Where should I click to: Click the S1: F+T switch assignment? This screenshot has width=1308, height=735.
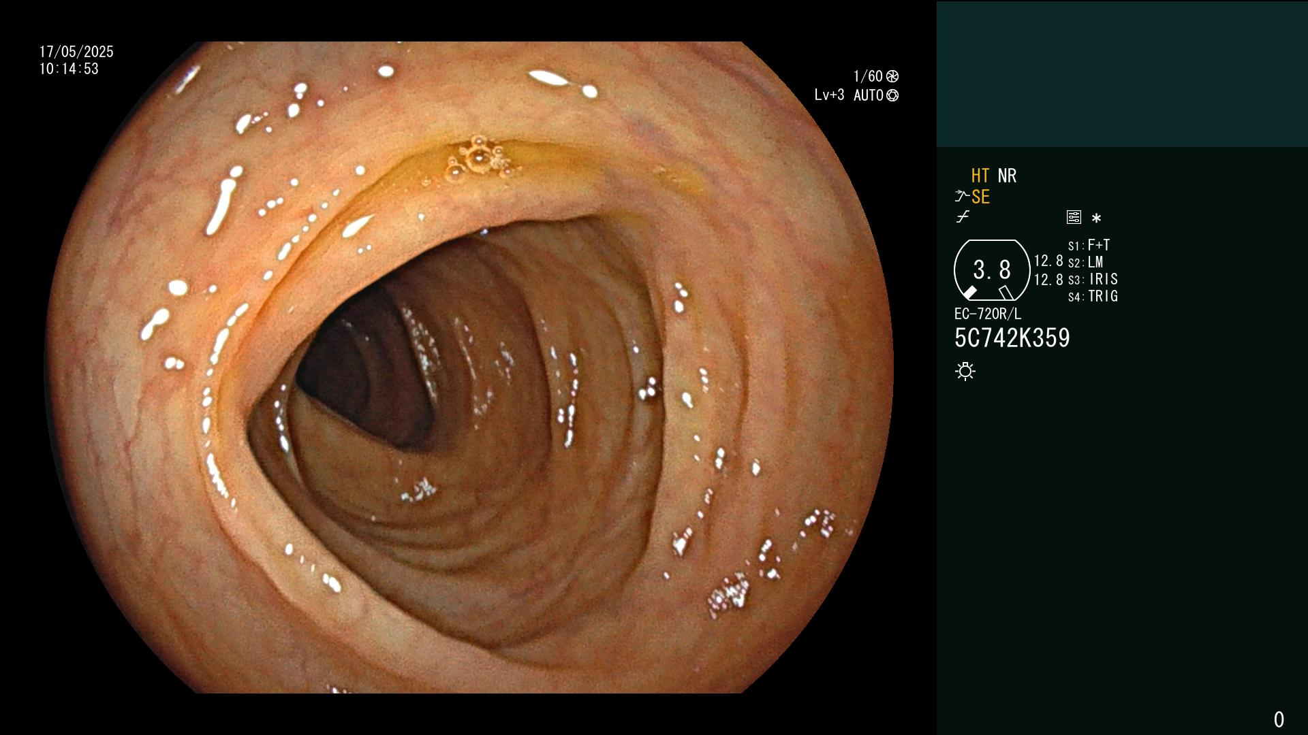coord(1089,245)
